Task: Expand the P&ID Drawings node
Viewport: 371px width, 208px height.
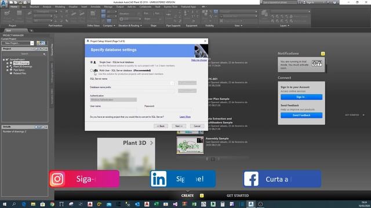Action: 8,63
